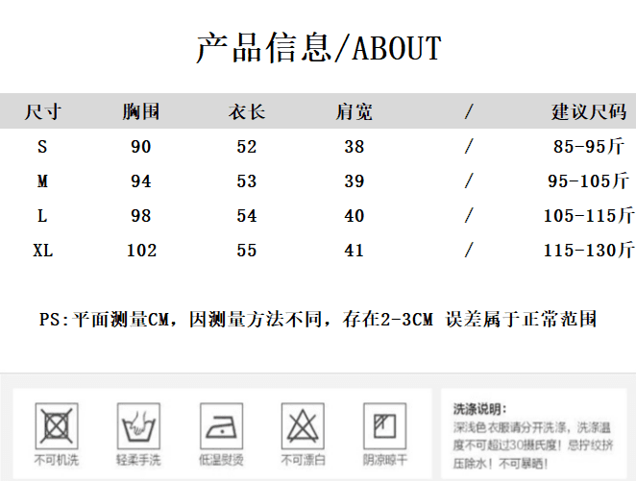636x481 pixels.
Task: Click the 轻柔手洗 label
Action: tap(138, 460)
